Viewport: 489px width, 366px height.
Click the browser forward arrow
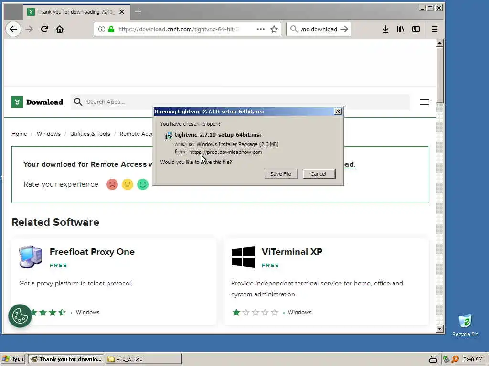pyautogui.click(x=29, y=29)
